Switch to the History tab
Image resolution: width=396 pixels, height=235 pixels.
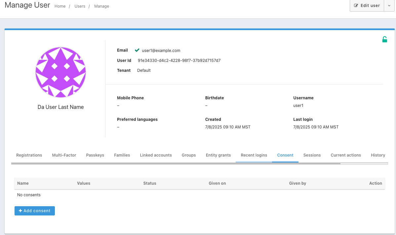pyautogui.click(x=378, y=155)
